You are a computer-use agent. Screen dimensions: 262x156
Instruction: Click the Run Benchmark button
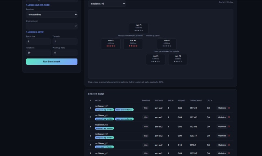(x=52, y=62)
